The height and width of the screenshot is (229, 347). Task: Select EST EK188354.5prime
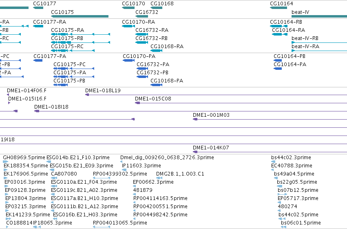coord(6,170)
